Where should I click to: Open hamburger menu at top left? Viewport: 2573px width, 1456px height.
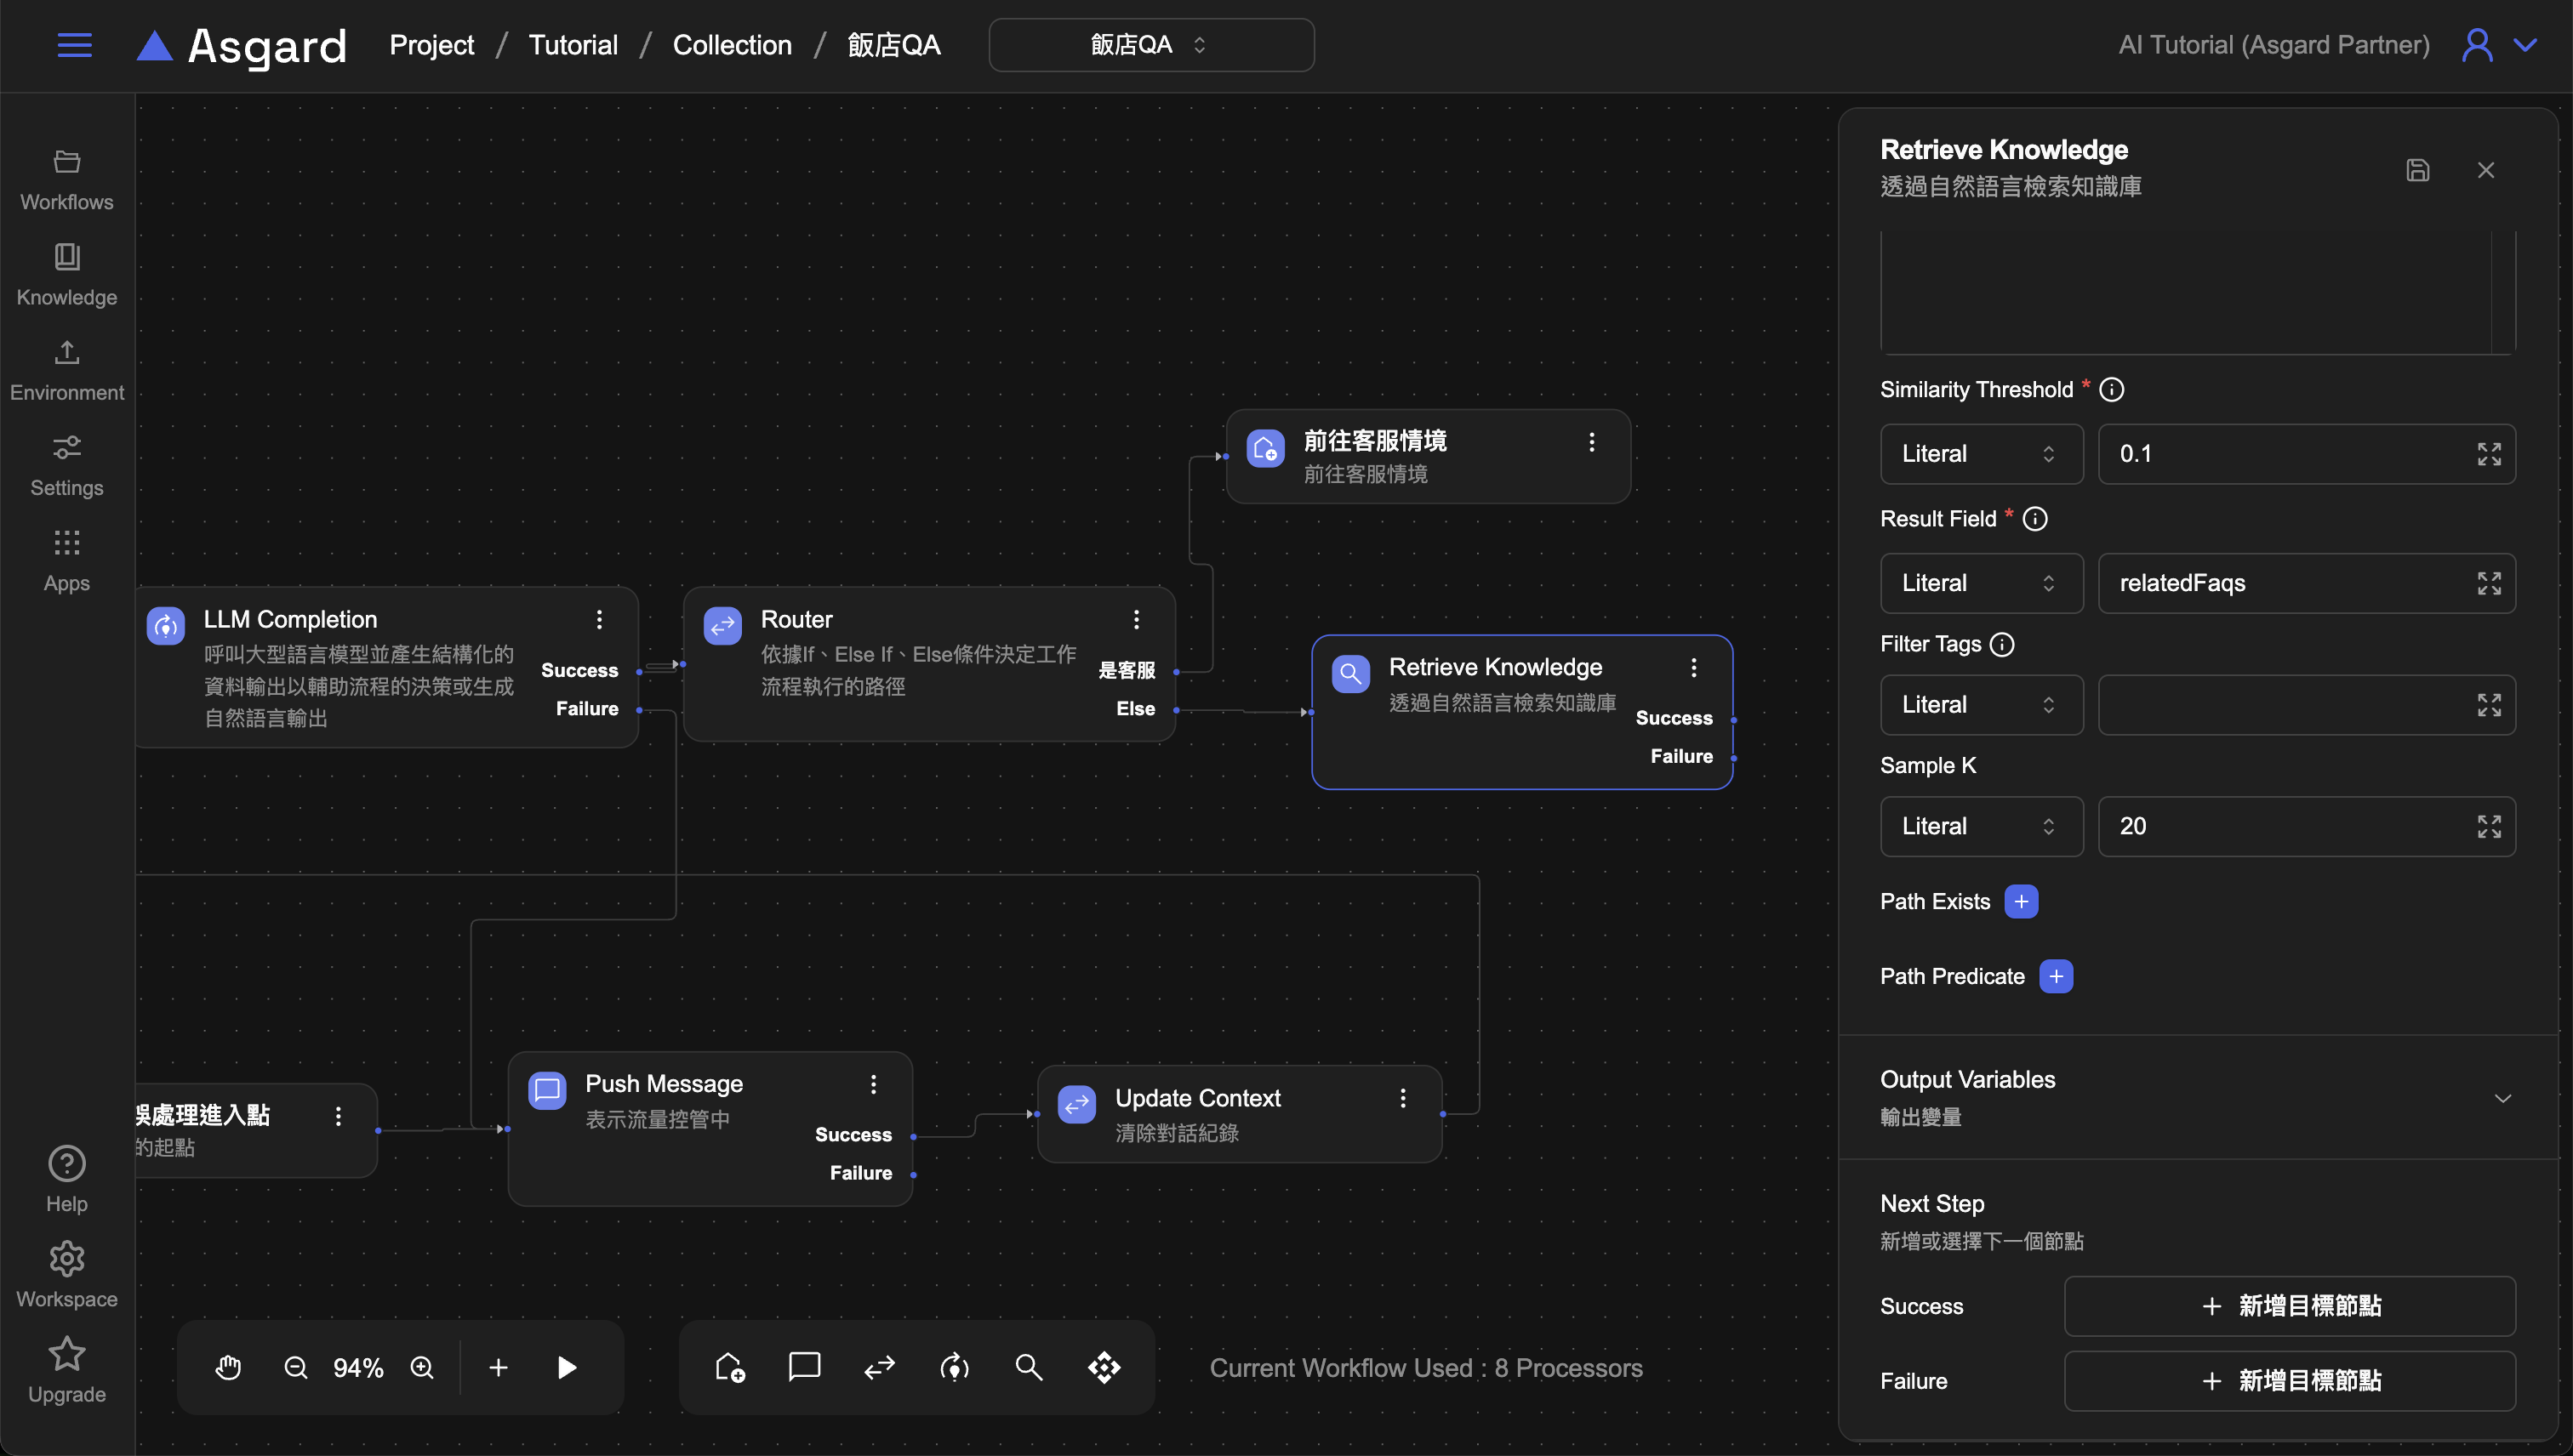click(x=74, y=45)
